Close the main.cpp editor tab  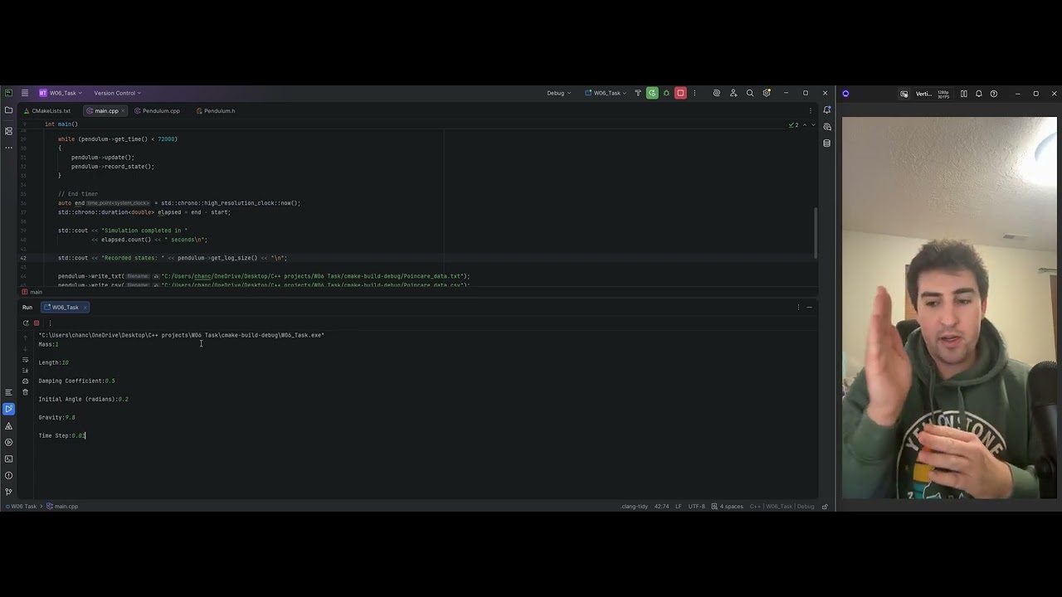(123, 111)
